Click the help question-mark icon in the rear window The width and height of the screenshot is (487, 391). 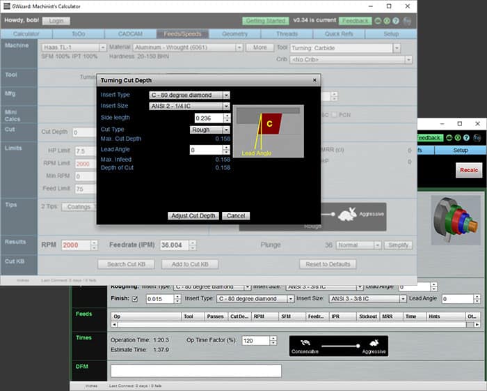click(467, 137)
